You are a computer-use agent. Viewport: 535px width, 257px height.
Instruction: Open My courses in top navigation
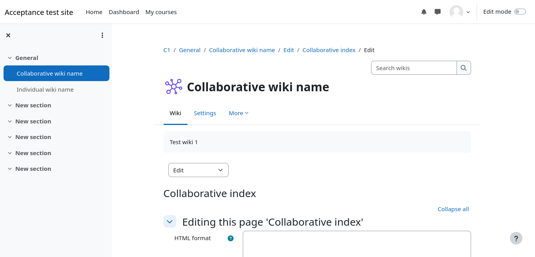161,12
